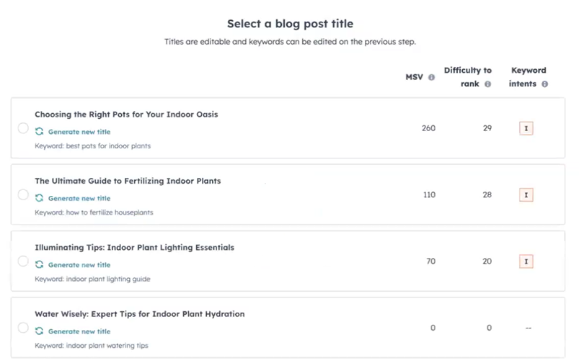Click the refresh icon beside the Water Wisely title
579x363 pixels.
click(40, 331)
